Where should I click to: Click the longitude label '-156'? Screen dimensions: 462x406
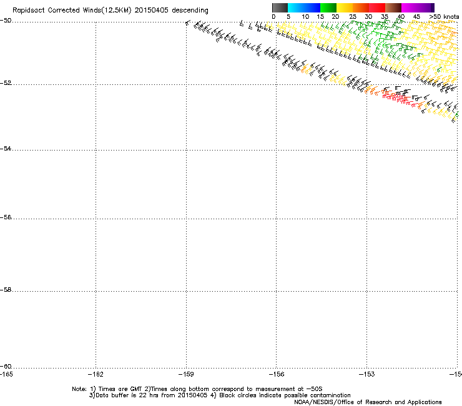[x=277, y=374]
